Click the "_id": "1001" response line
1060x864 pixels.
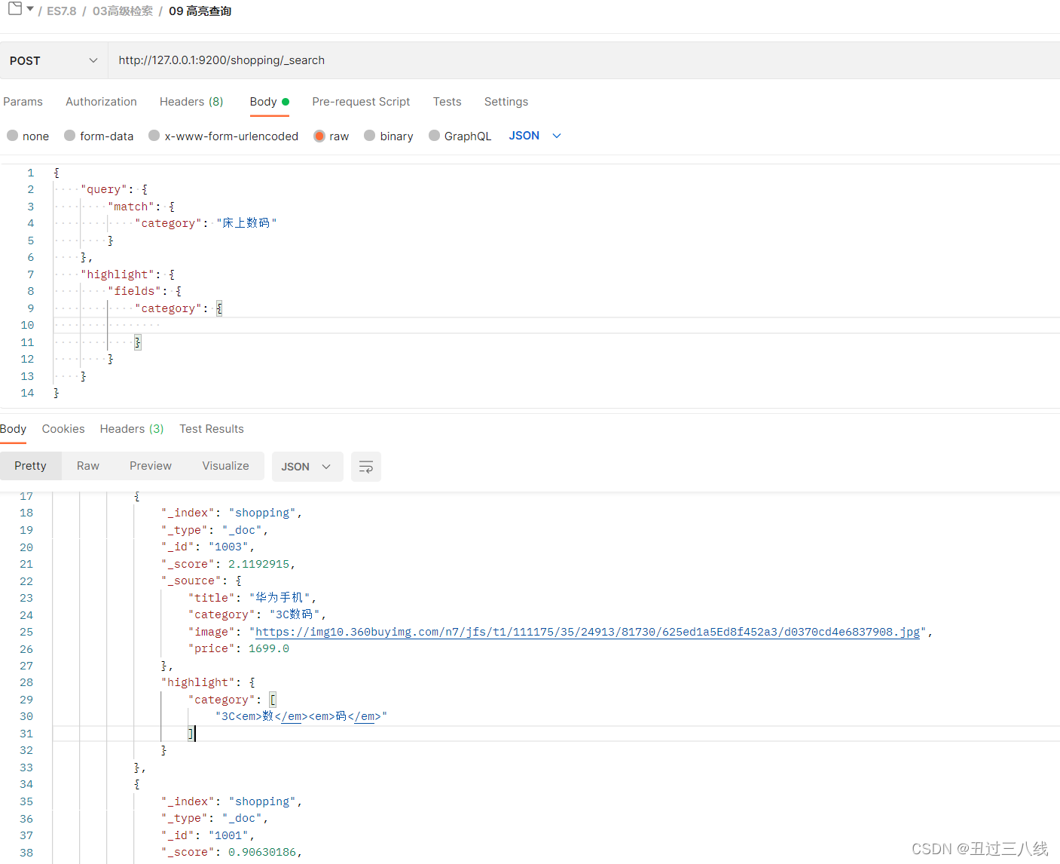click(x=208, y=835)
